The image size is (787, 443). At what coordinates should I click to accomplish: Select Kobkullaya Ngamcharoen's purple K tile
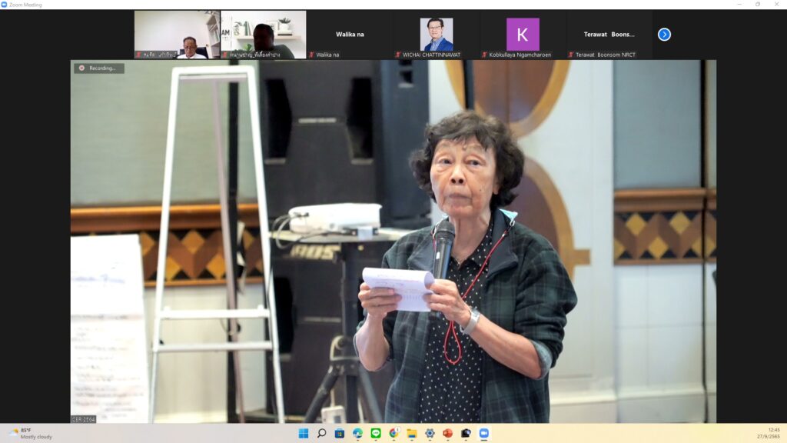tap(523, 35)
